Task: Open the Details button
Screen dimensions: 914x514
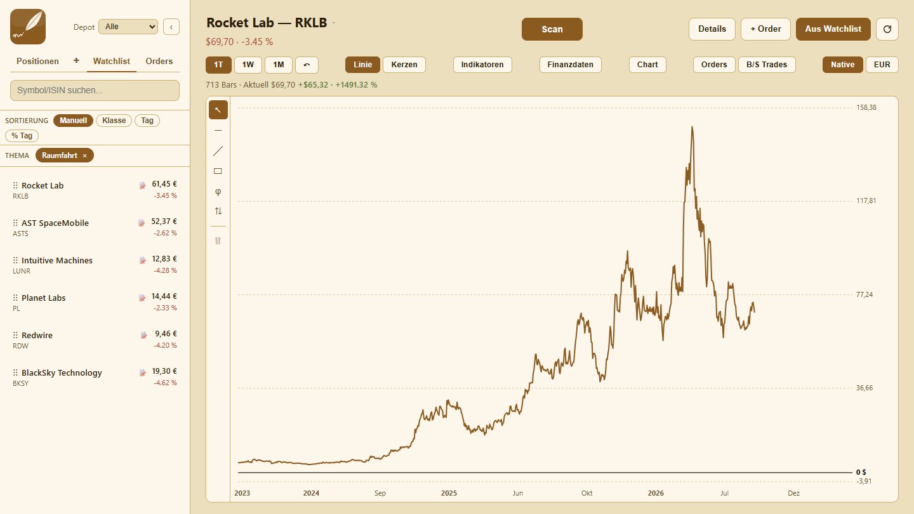Action: 712,29
